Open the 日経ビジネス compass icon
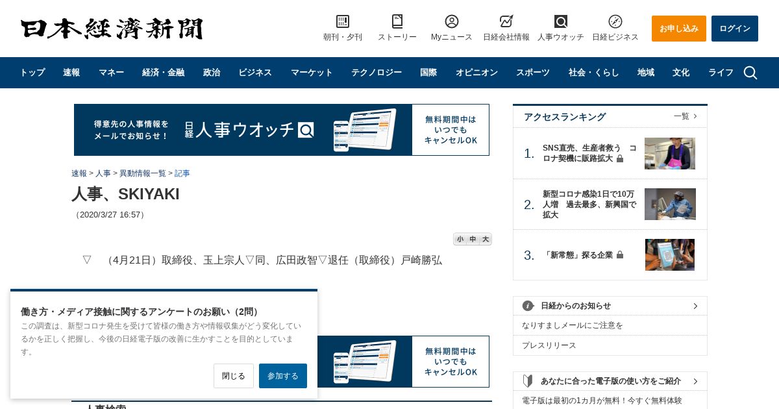This screenshot has width=779, height=409. click(615, 21)
